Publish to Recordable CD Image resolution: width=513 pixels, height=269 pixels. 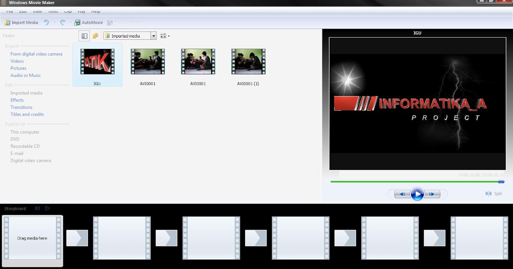pyautogui.click(x=25, y=146)
